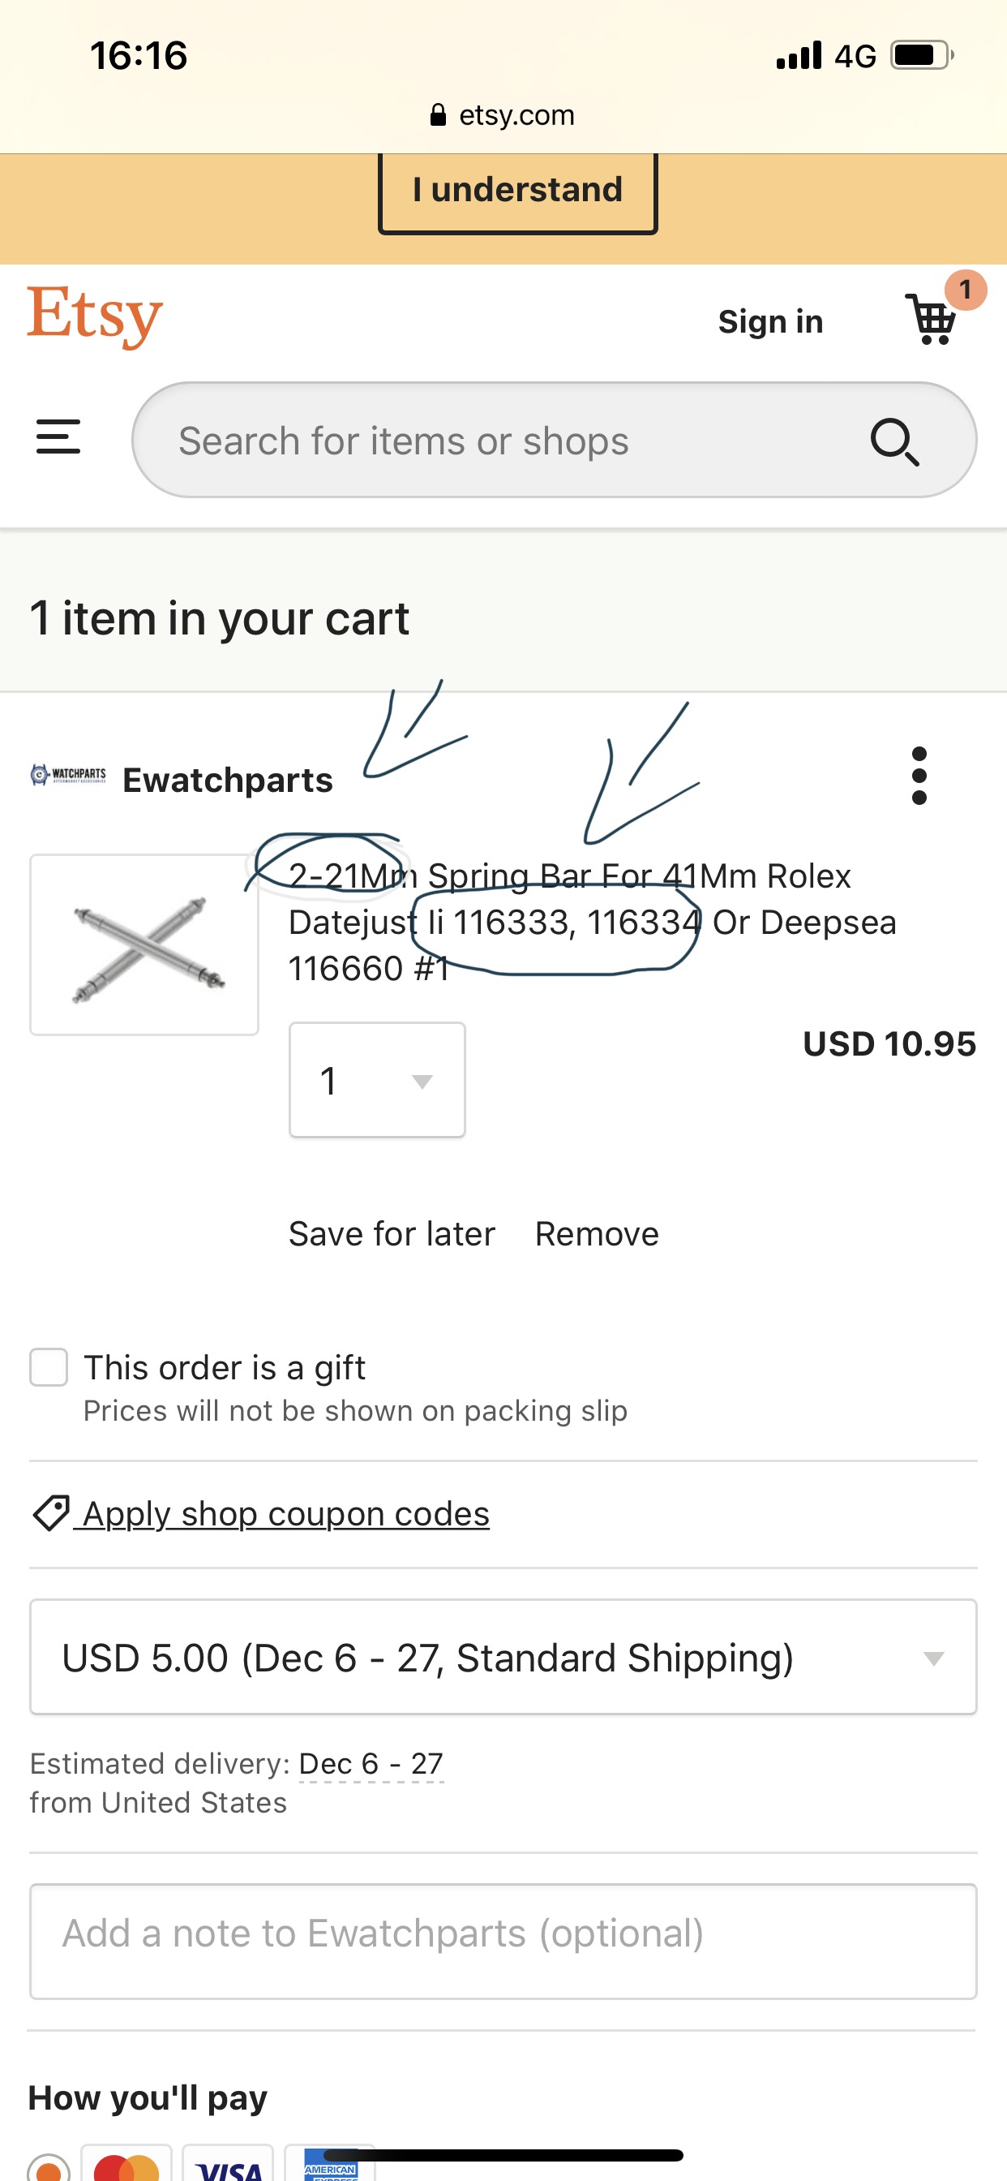Open the quantity dropdown
Image resolution: width=1007 pixels, height=2181 pixels.
[376, 1080]
